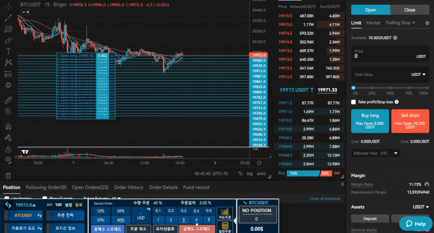The height and width of the screenshot is (233, 434).
Task: Click the info icon beside Trailing Stop
Action: click(427, 23)
